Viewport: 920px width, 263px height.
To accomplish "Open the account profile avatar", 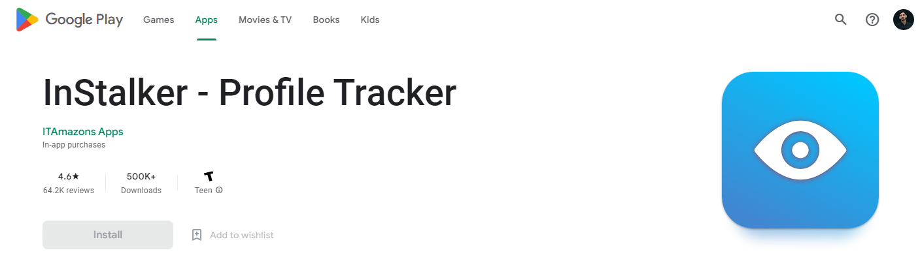I will 904,20.
